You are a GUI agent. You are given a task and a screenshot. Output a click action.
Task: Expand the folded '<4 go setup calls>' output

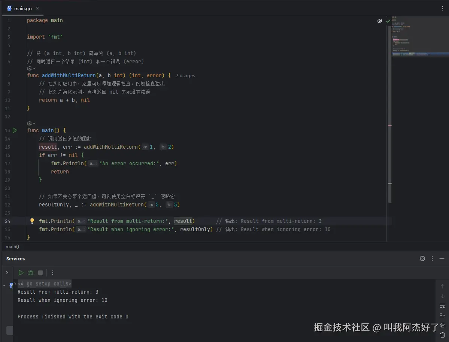(45, 284)
